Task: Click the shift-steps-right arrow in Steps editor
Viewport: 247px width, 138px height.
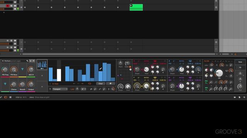Action: [x=82, y=84]
